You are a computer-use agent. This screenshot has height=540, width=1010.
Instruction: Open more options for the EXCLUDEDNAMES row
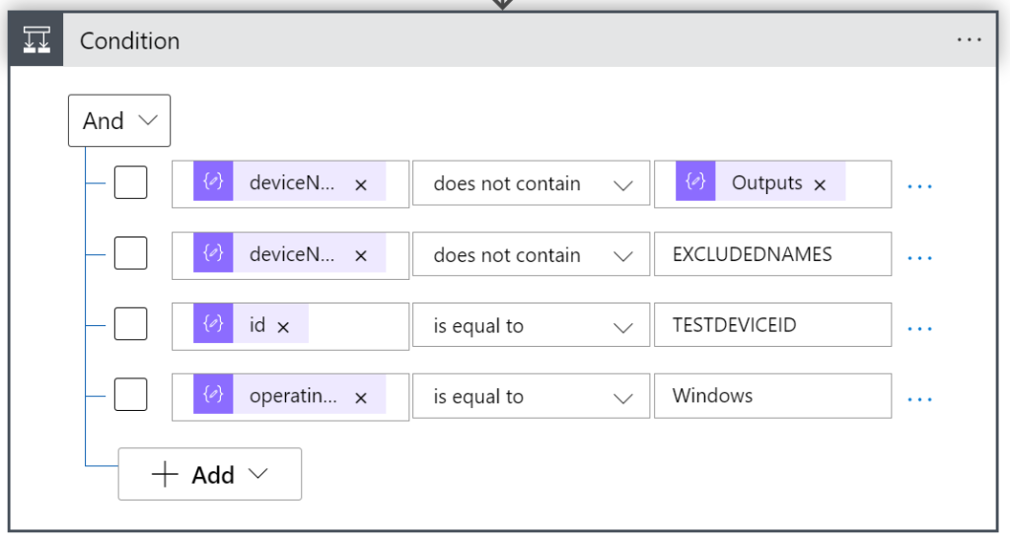(919, 256)
